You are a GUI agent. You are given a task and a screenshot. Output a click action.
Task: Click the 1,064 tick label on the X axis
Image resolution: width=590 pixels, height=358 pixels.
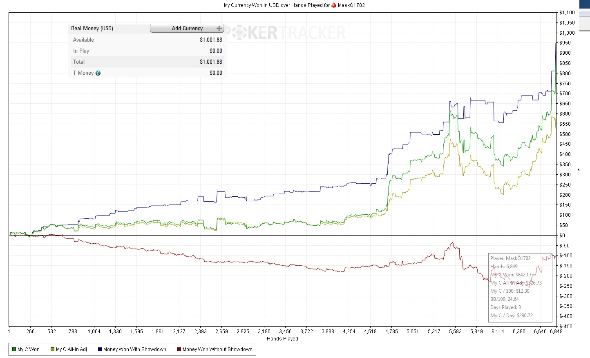94,331
